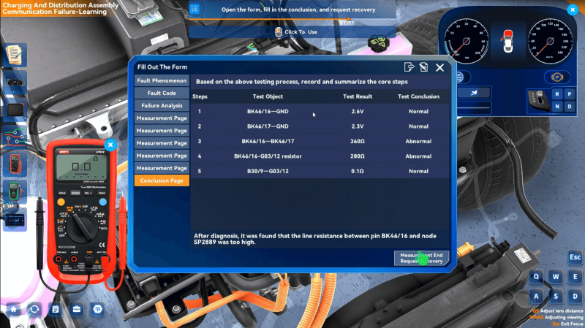
Task: Click the 'BK46/16-G03/12 resistor' cell
Action: pyautogui.click(x=268, y=156)
